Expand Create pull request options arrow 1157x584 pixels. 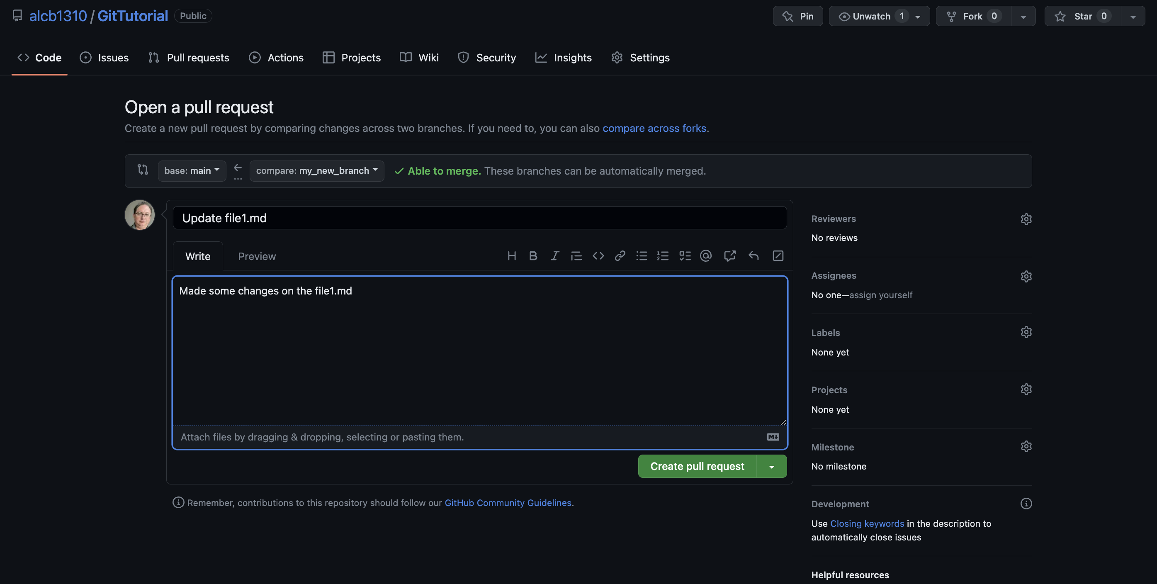772,466
